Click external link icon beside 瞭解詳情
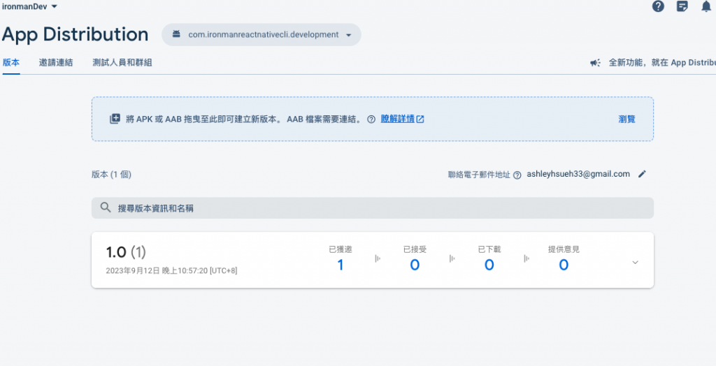 click(x=420, y=119)
